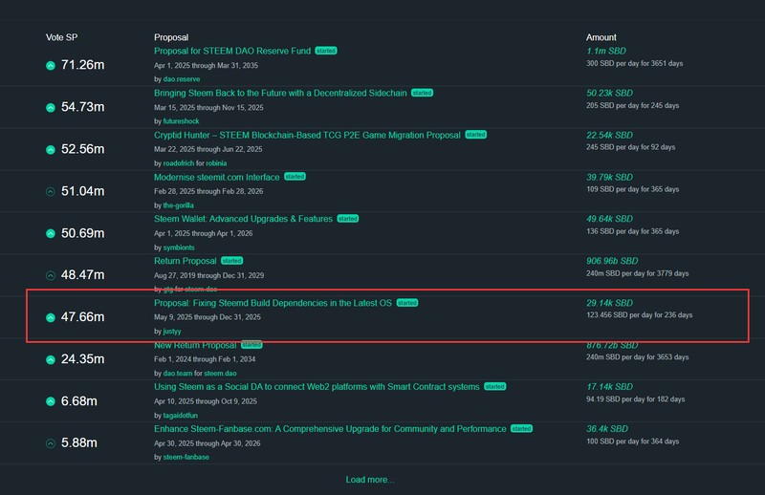The image size is (765, 495).
Task: Visit steem.dao receiver profile on New Return Proposal
Action: click(220, 373)
